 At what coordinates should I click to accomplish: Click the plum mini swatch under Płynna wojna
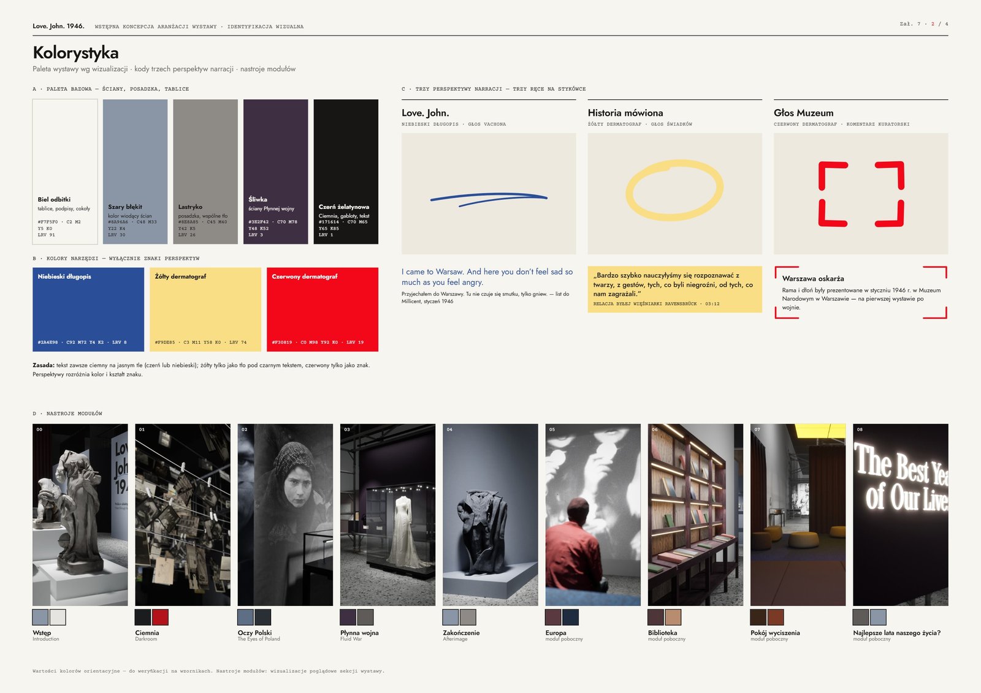pyautogui.click(x=348, y=617)
